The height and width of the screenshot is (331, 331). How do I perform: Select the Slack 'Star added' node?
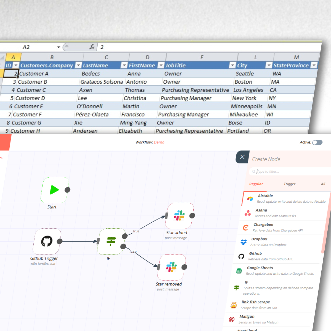[x=179, y=216]
